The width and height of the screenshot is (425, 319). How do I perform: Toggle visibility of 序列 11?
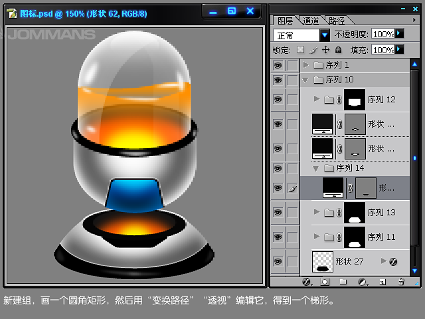pos(278,237)
